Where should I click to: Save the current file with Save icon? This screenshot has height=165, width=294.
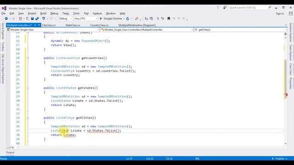coord(32,18)
